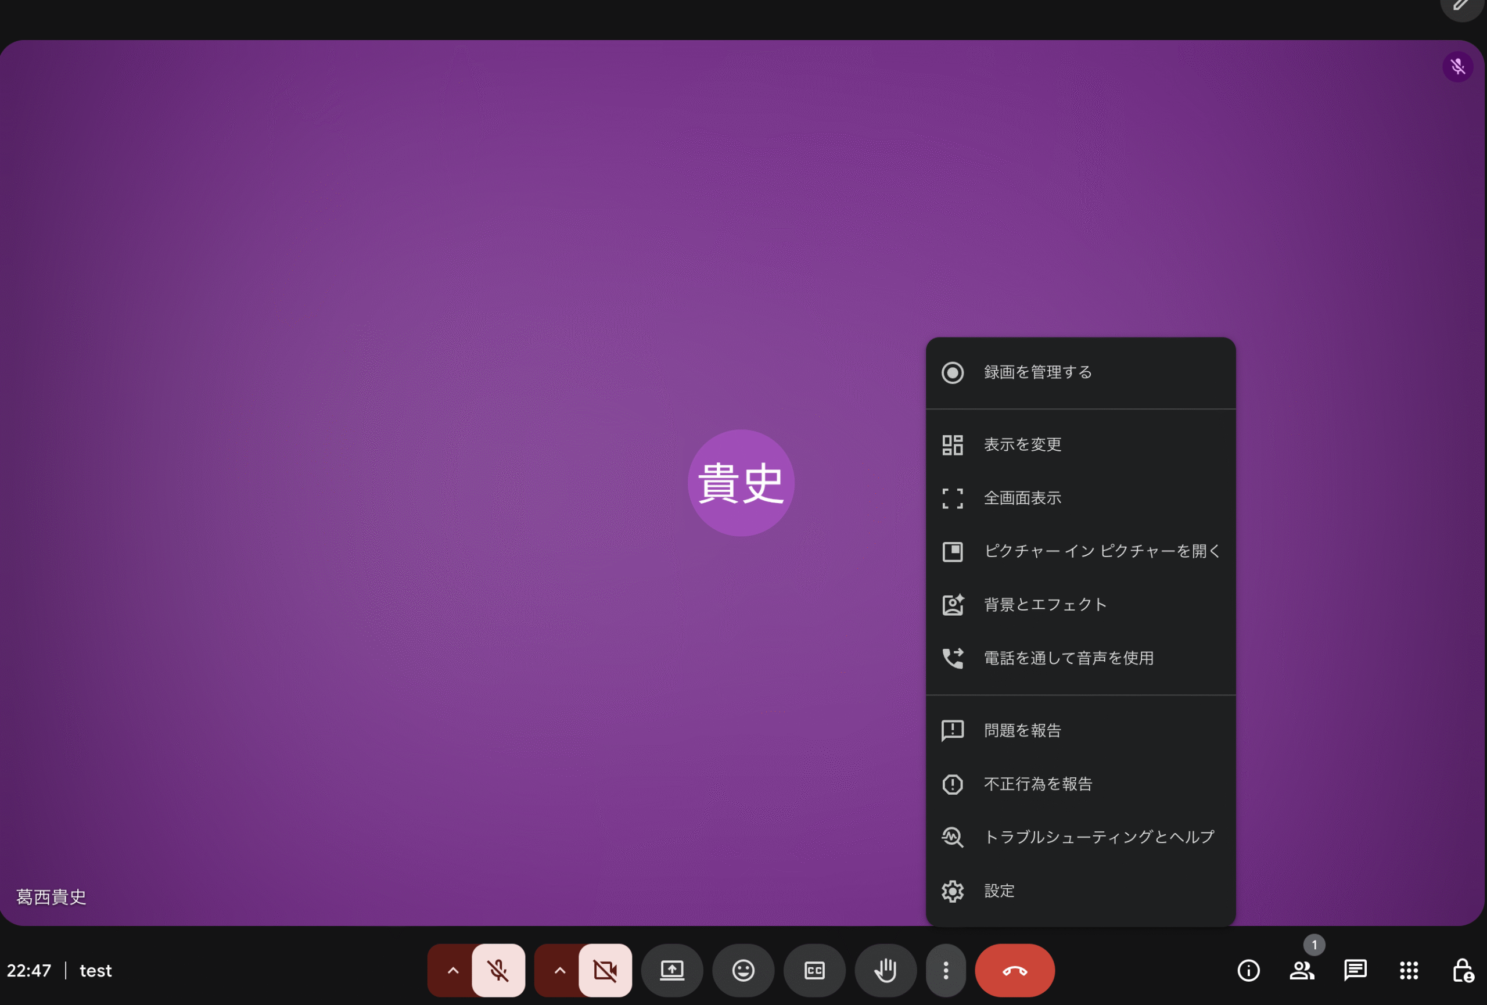The width and height of the screenshot is (1487, 1005).
Task: Open the emoji reactions button
Action: tap(743, 971)
